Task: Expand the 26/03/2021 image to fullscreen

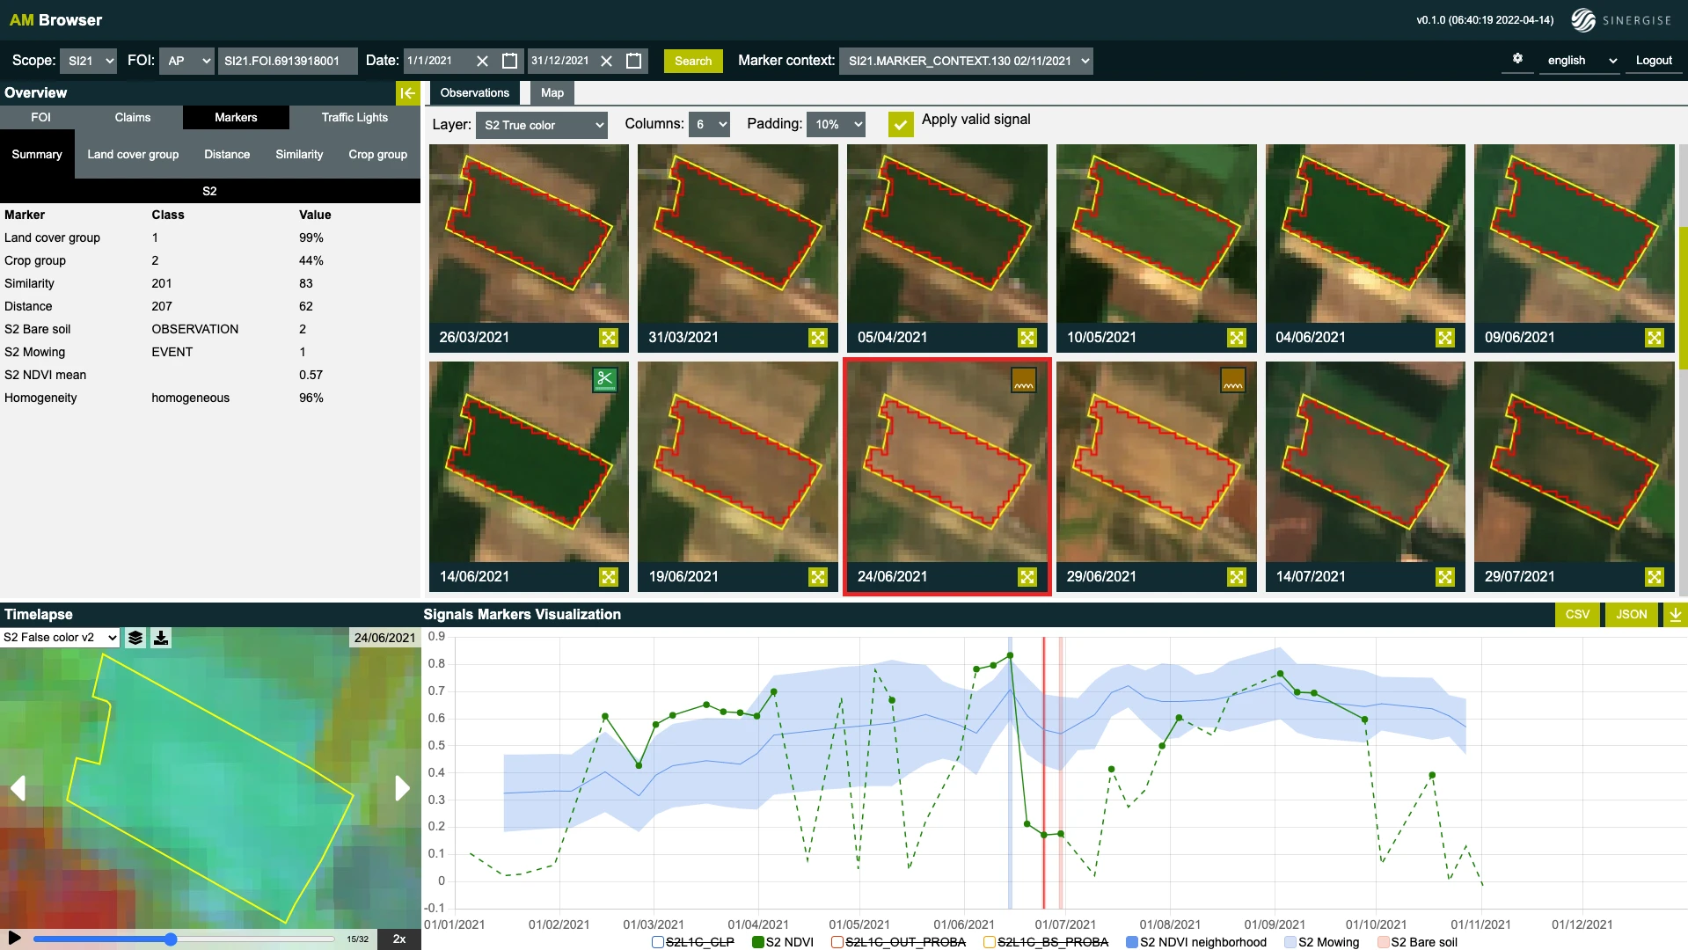Action: click(x=608, y=338)
